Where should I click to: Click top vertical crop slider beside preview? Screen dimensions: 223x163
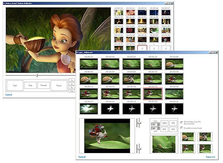coord(139,123)
